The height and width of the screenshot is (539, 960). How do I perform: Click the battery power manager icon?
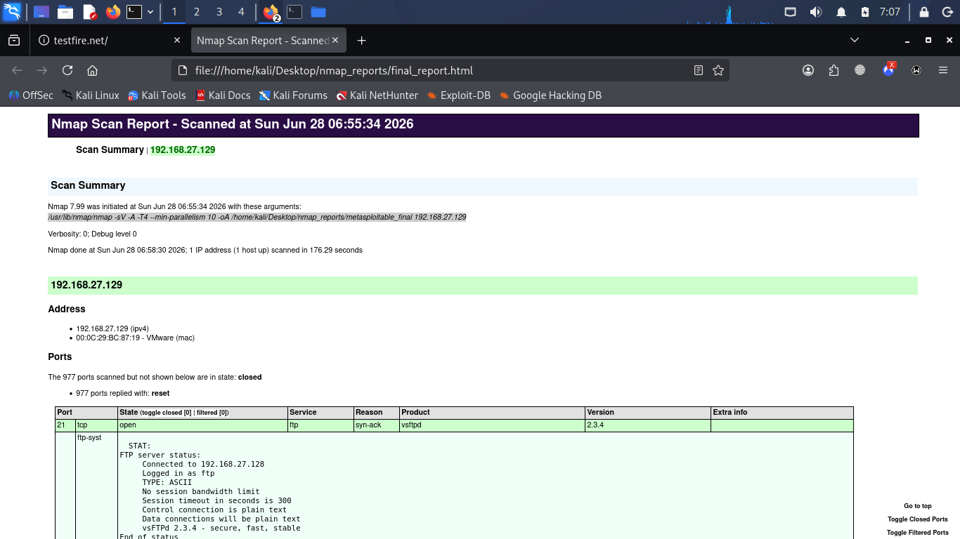[x=865, y=12]
